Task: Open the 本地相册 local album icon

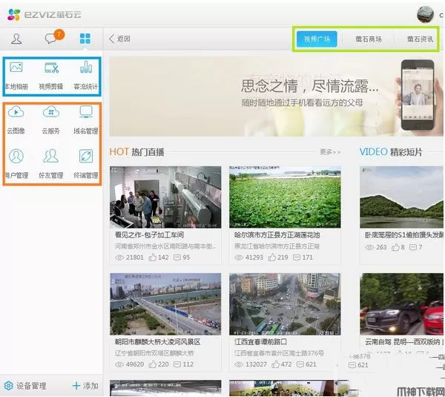Action: coord(16,74)
